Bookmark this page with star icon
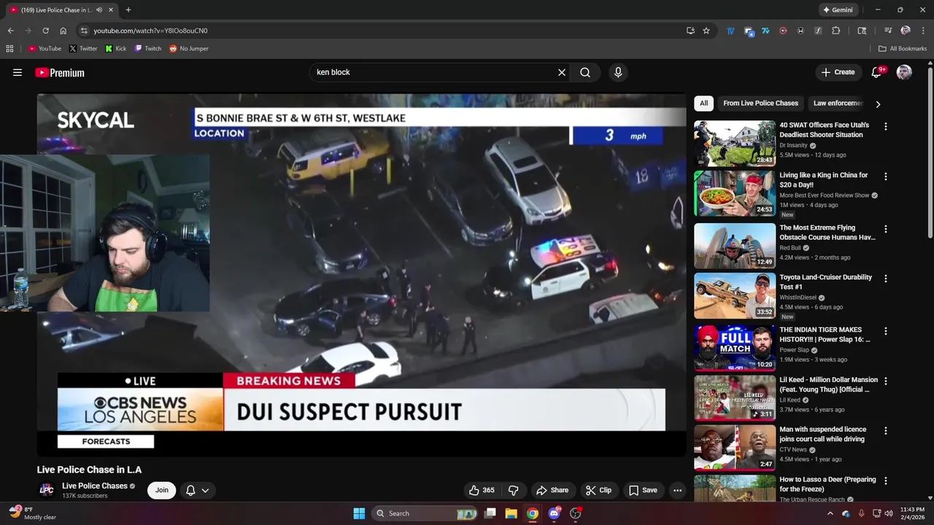Image resolution: width=934 pixels, height=525 pixels. pyautogui.click(x=706, y=31)
